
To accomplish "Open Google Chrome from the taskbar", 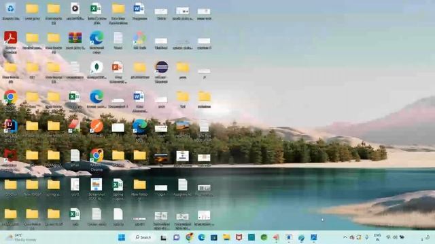I will pyautogui.click(x=190, y=237).
